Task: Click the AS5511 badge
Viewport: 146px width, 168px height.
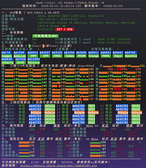Action: click(94, 52)
